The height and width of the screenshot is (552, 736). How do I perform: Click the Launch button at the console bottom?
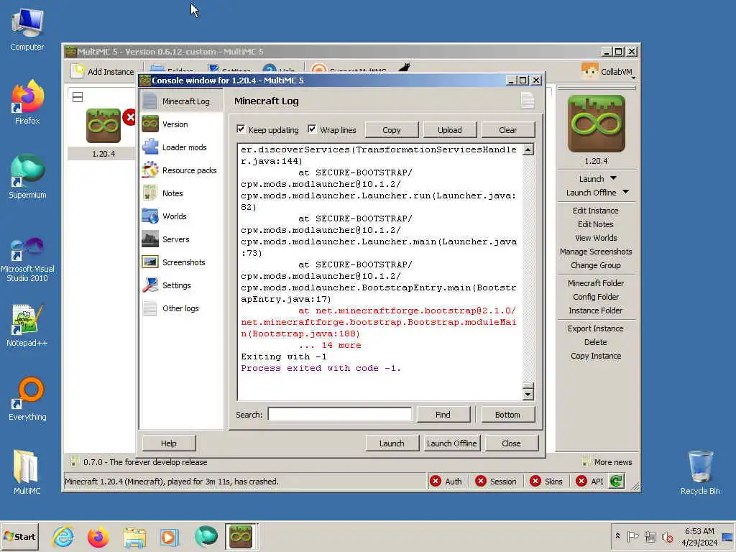[392, 443]
